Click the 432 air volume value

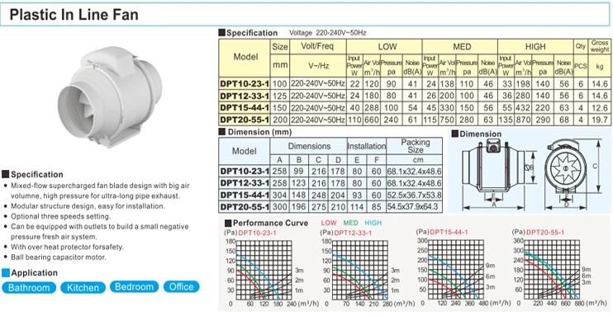[x=522, y=108]
